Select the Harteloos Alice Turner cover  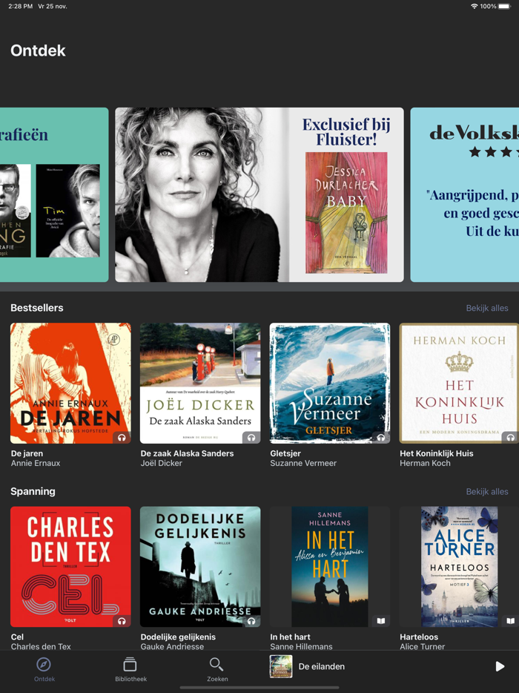point(459,567)
